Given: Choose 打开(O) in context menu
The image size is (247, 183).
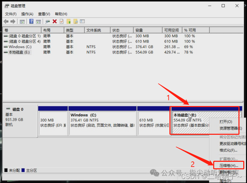Looking at the screenshot, I should 226,122.
